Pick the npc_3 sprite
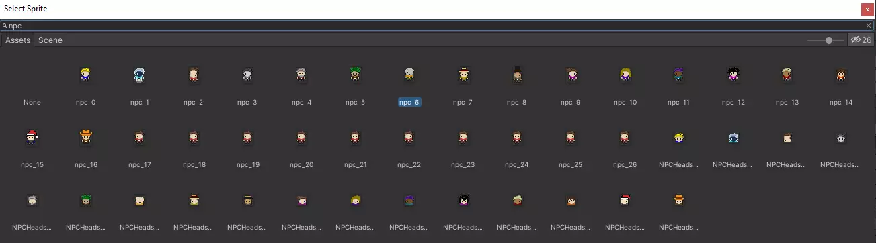This screenshot has width=876, height=243. (247, 75)
